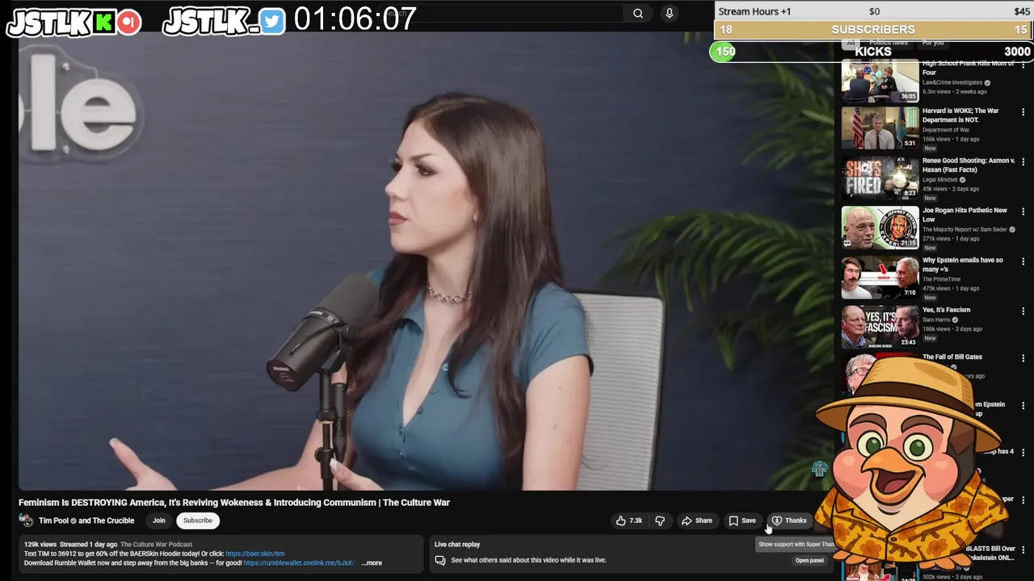Click the live chat replay bubble icon
This screenshot has height=581, width=1034.
pyautogui.click(x=440, y=560)
